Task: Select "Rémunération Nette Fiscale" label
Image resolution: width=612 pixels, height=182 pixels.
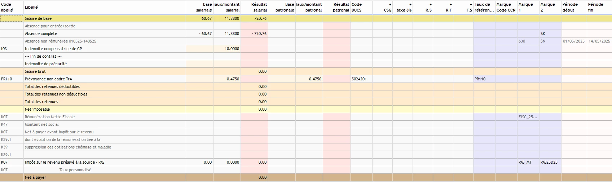Action: [x=50, y=117]
